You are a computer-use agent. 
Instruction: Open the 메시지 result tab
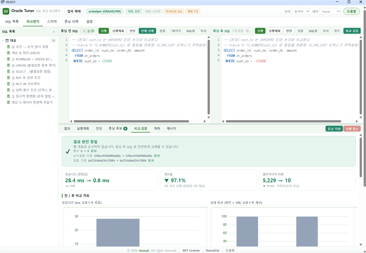tap(171, 128)
